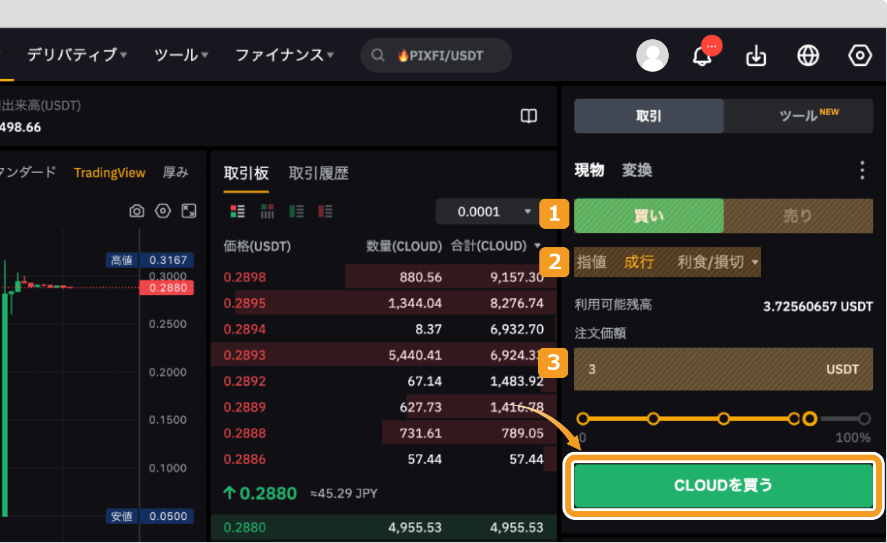Click the 0.2895 ask price
This screenshot has width=887, height=543.
pos(245,303)
